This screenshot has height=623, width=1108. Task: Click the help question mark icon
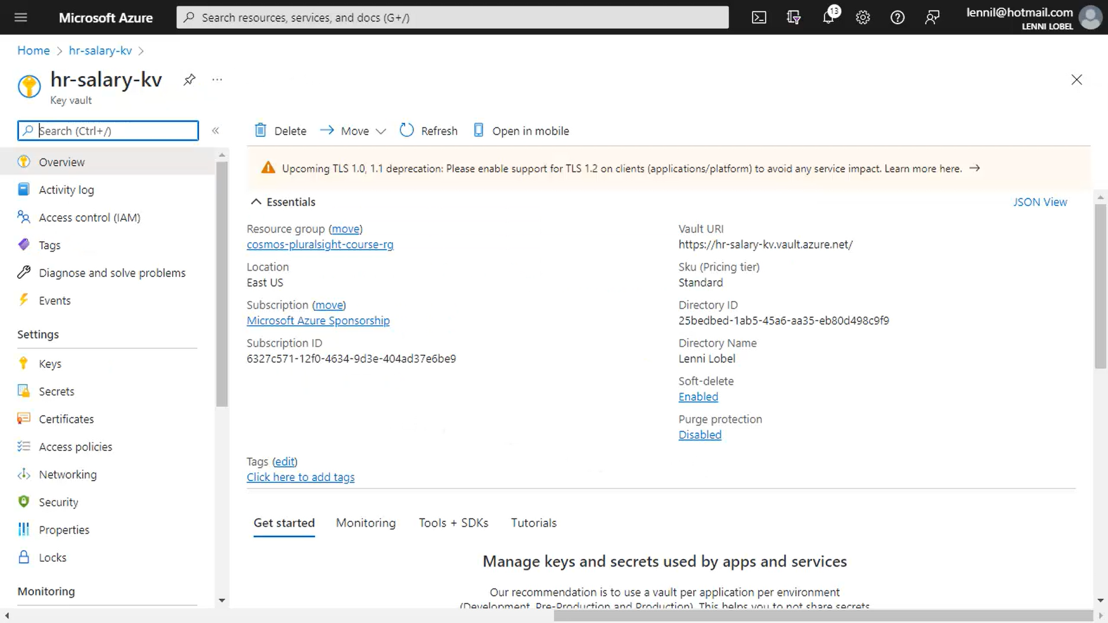coord(897,17)
